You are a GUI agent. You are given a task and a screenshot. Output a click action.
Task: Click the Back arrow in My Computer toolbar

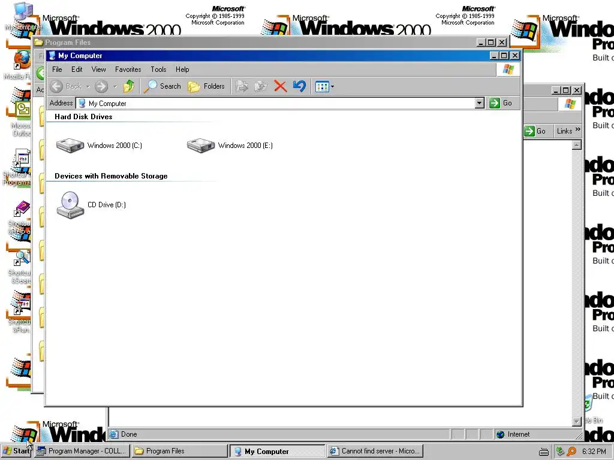pos(57,86)
